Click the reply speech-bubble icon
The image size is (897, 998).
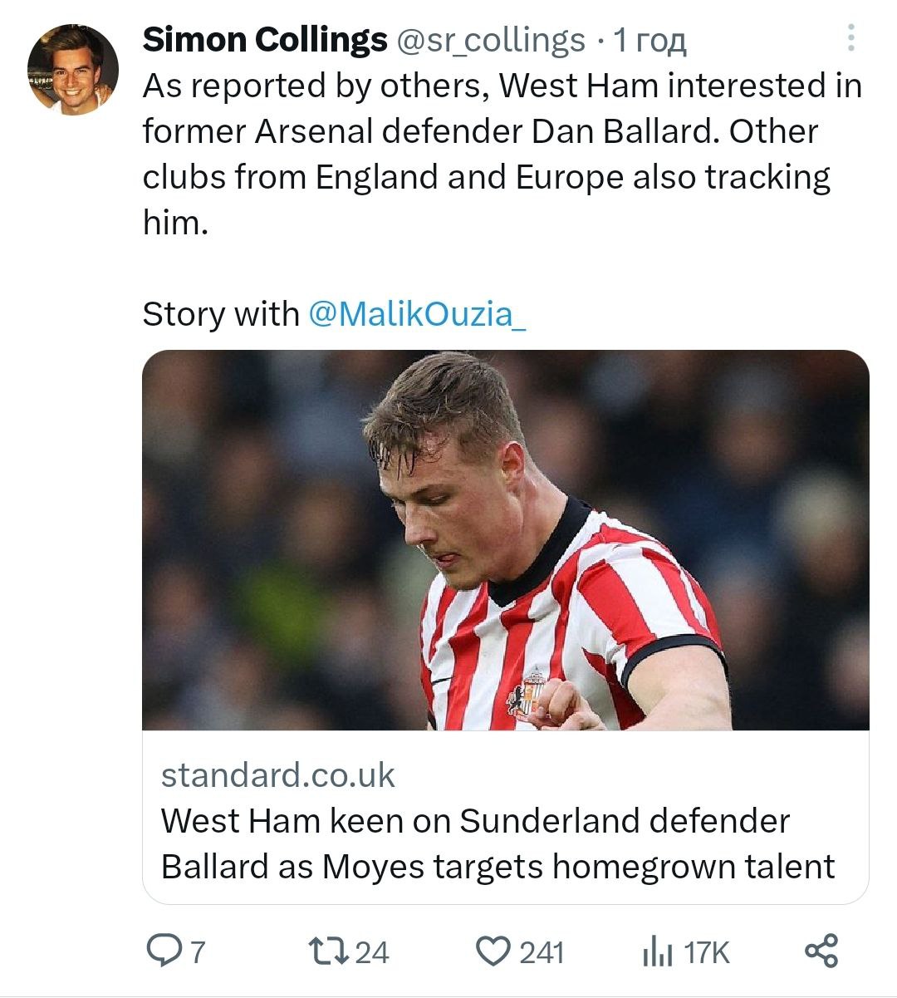(x=163, y=951)
